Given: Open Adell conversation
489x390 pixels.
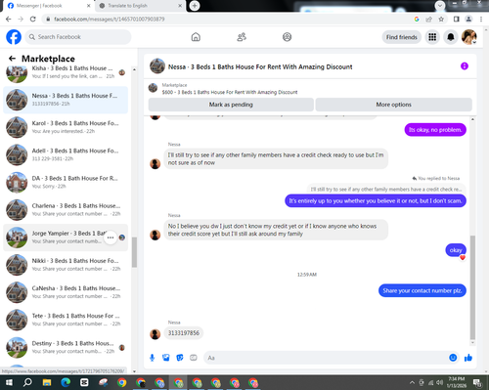Looking at the screenshot, I should click(66, 154).
